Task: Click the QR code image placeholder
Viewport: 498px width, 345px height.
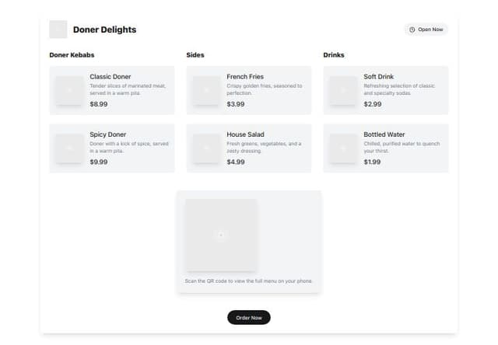Action: 221,235
